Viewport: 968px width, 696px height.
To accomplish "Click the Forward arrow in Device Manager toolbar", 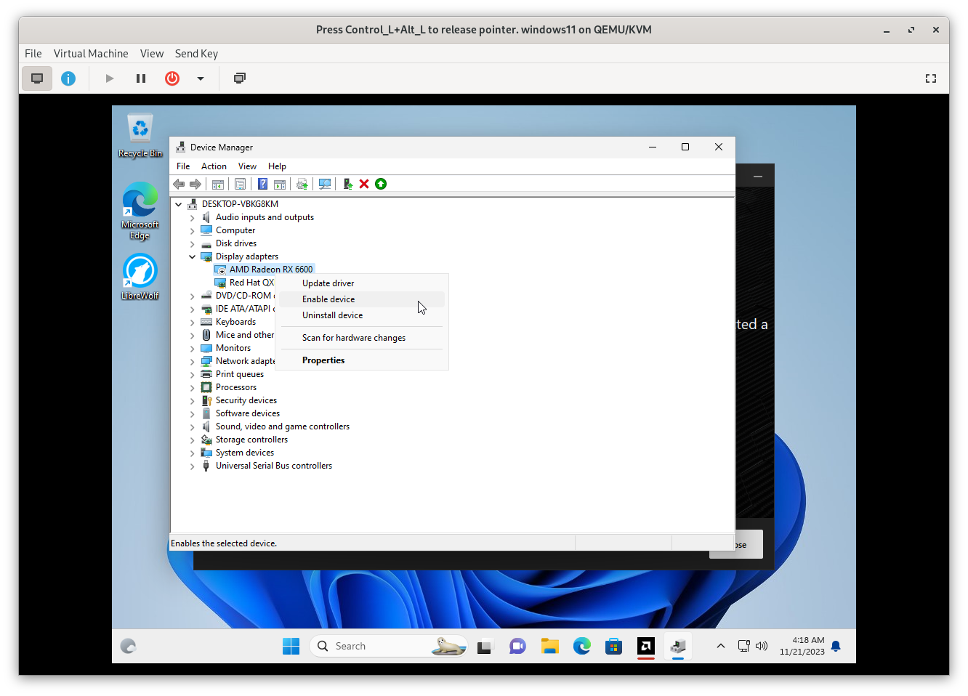I will pyautogui.click(x=195, y=184).
